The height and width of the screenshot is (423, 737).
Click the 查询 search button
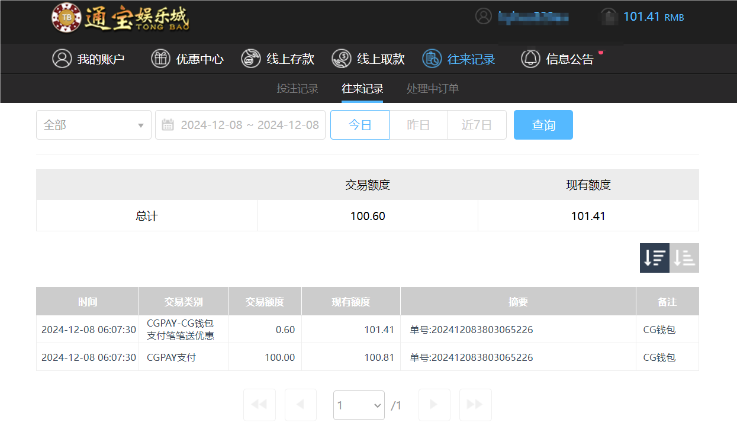tap(543, 125)
